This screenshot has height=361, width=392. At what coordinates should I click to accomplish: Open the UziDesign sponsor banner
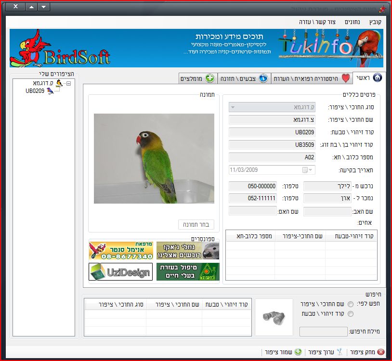pyautogui.click(x=120, y=271)
